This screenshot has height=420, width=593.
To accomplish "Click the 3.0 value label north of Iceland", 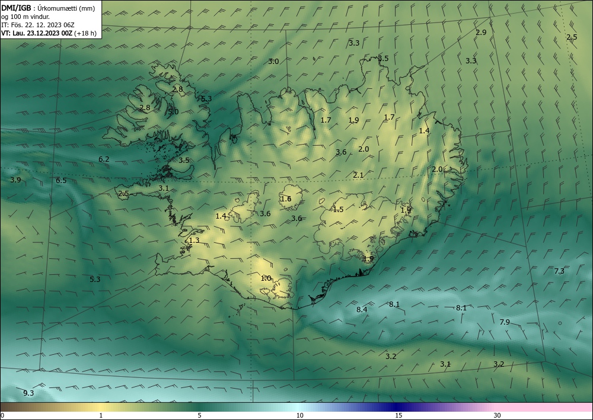I will point(273,61).
